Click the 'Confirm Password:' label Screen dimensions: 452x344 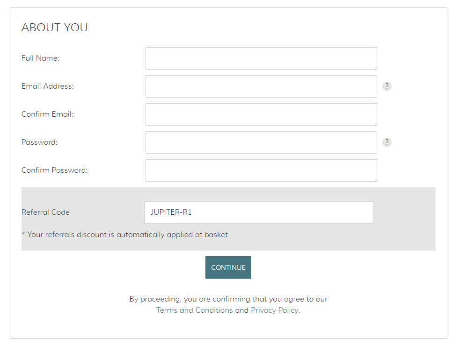click(54, 170)
